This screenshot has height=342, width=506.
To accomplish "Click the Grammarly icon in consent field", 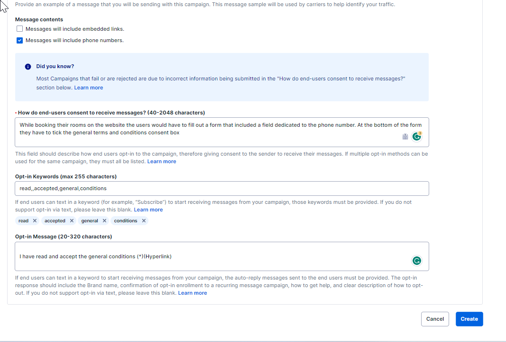I will coord(416,137).
